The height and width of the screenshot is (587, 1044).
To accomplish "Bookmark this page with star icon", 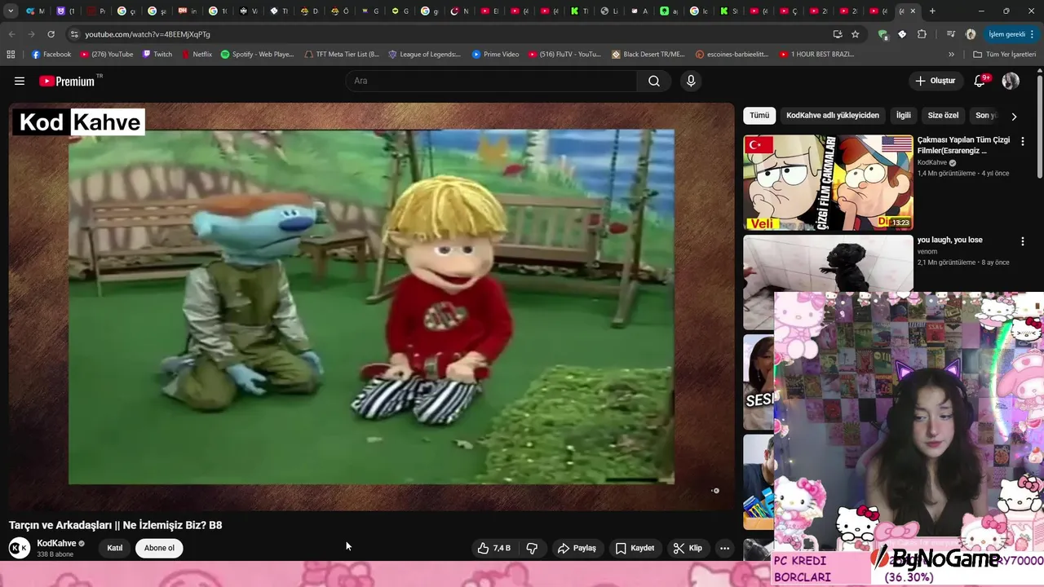I will [856, 34].
